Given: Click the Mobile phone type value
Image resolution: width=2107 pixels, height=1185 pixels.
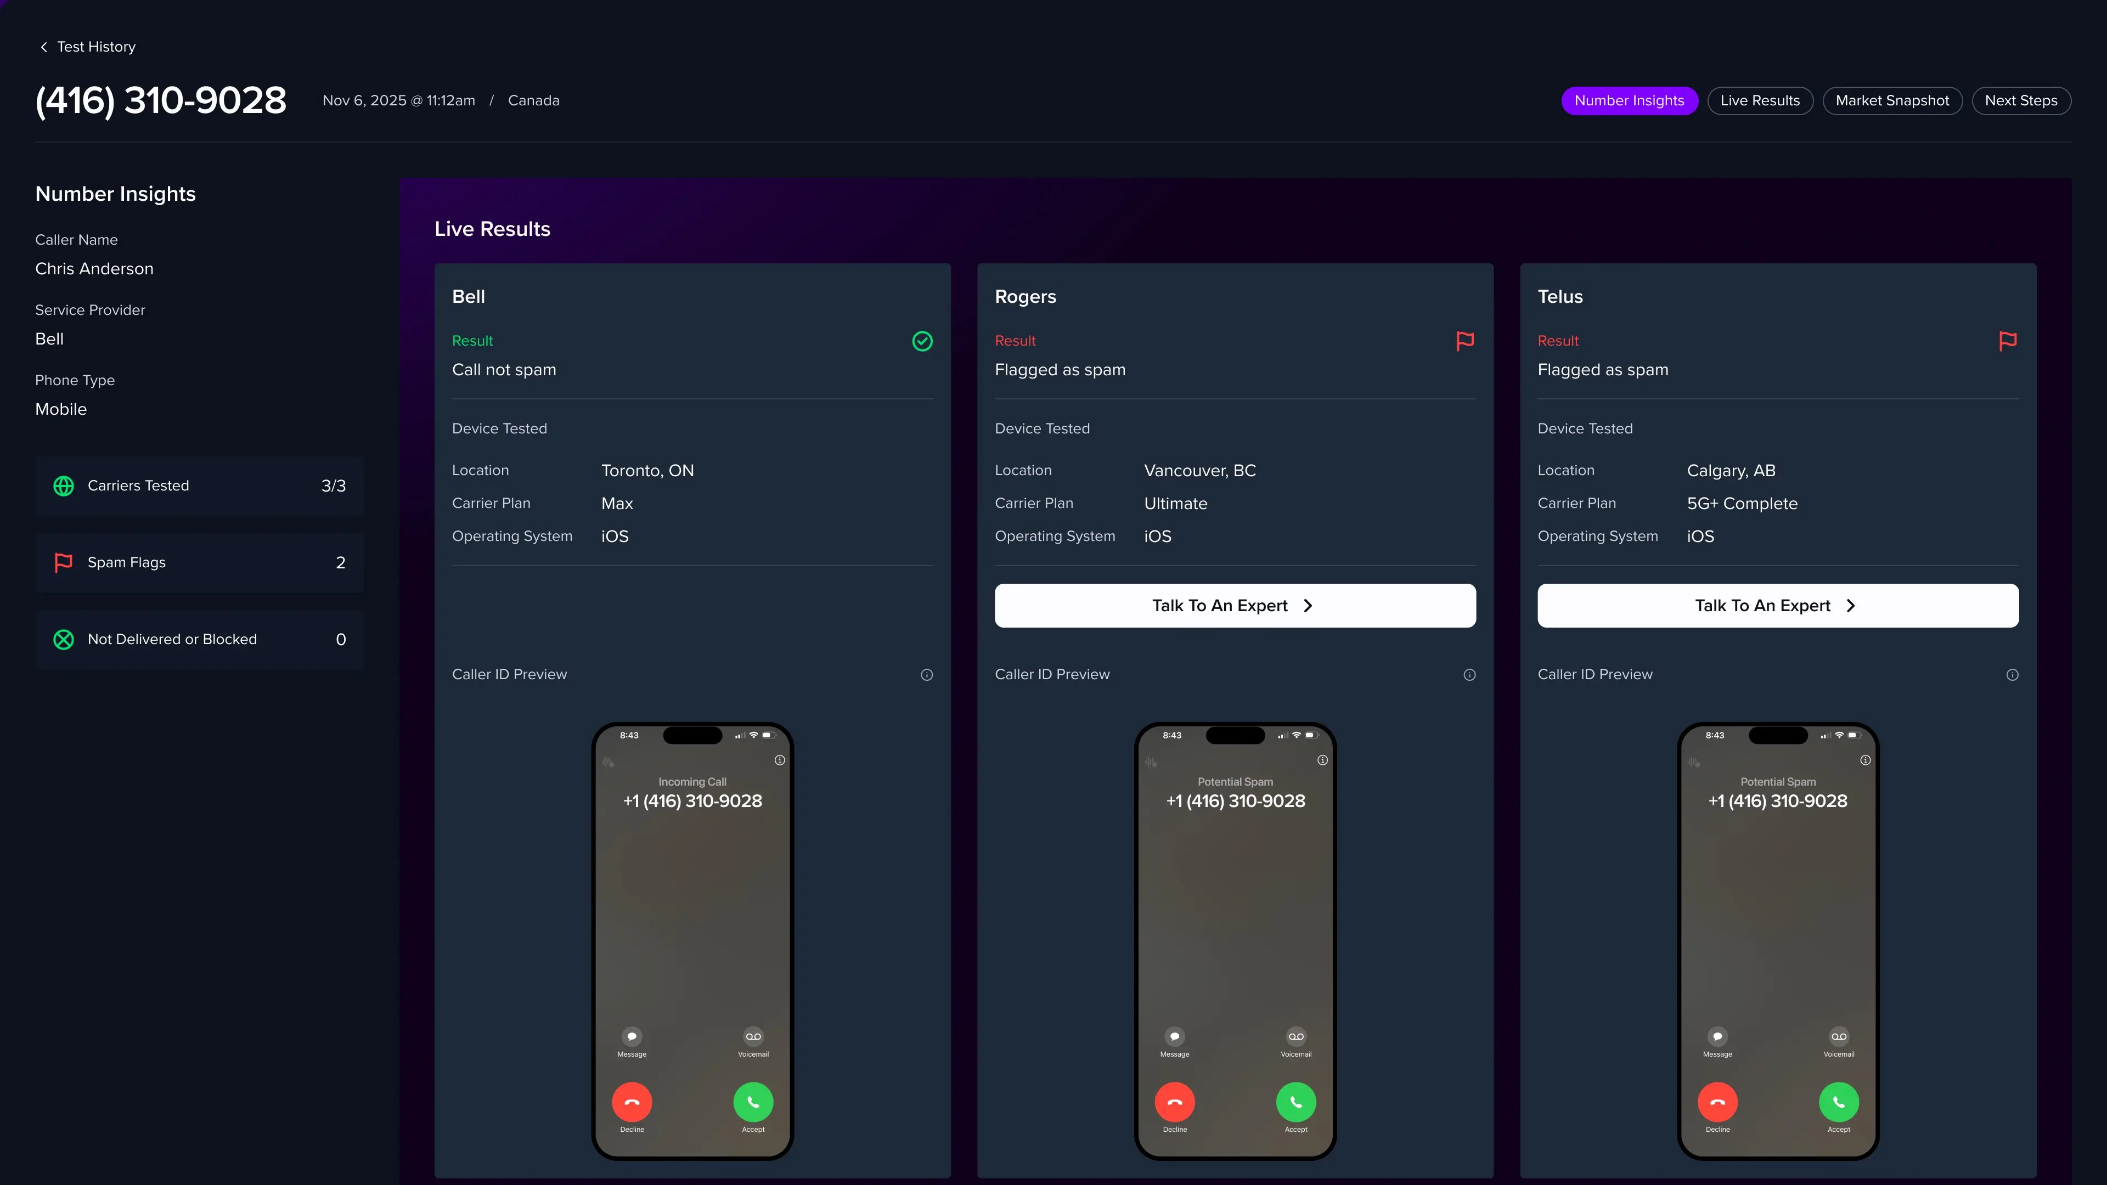Looking at the screenshot, I should pos(60,409).
